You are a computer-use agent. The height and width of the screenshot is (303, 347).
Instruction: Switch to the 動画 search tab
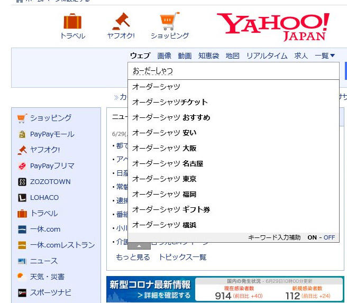185,56
